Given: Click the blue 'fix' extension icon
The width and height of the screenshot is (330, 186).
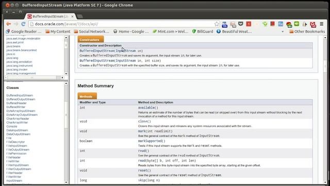Looking at the screenshot, I should coord(280,24).
